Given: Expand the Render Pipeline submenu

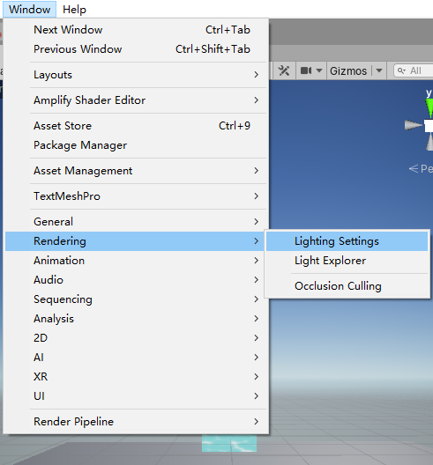Looking at the screenshot, I should pyautogui.click(x=137, y=422).
